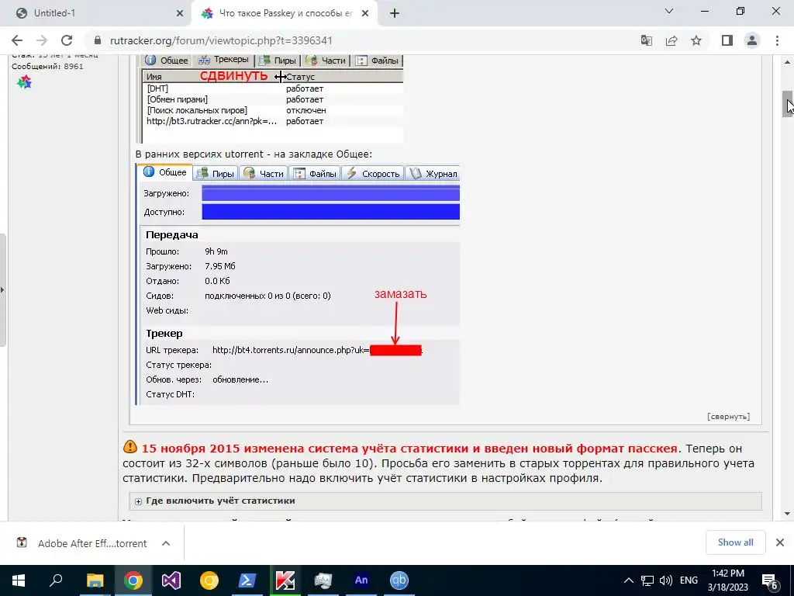Click the network tray icon
The width and height of the screenshot is (794, 596).
(x=647, y=580)
